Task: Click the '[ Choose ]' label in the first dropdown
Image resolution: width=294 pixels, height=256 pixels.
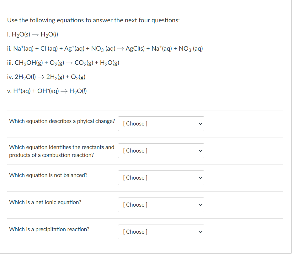Action: (135, 124)
